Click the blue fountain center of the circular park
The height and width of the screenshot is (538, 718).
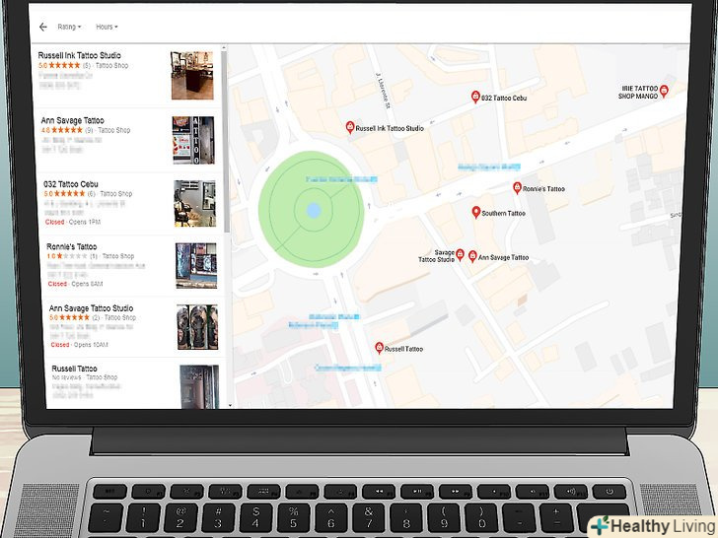pos(314,210)
